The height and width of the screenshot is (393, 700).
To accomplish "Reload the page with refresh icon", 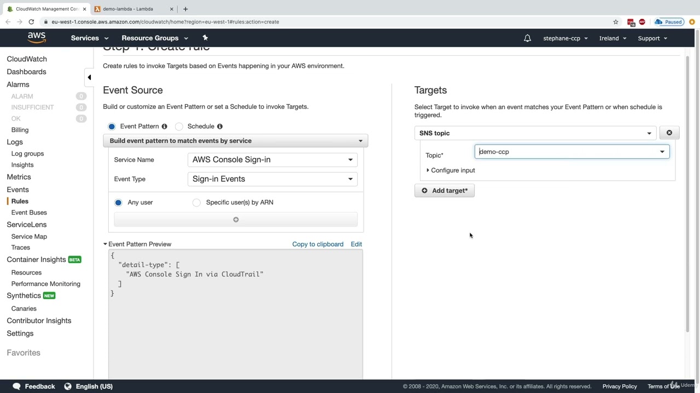I will point(31,22).
